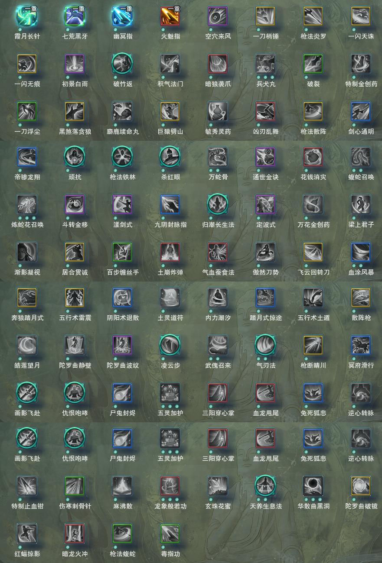Select the 特制金创药 item icon
The width and height of the screenshot is (382, 563).
[x=361, y=64]
